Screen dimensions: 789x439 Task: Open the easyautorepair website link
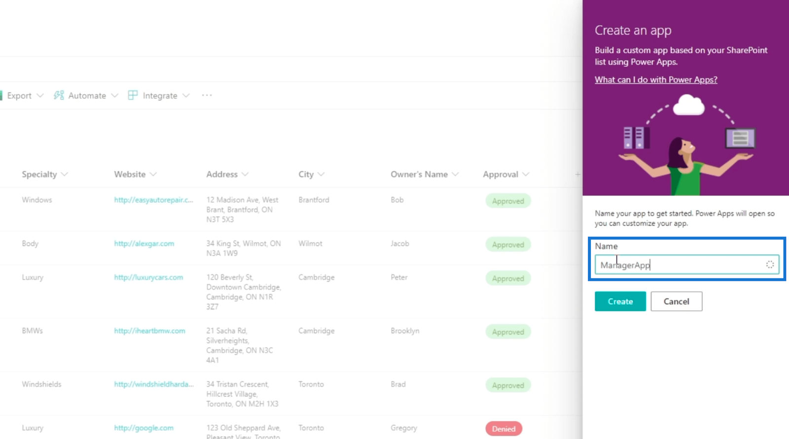pos(153,200)
